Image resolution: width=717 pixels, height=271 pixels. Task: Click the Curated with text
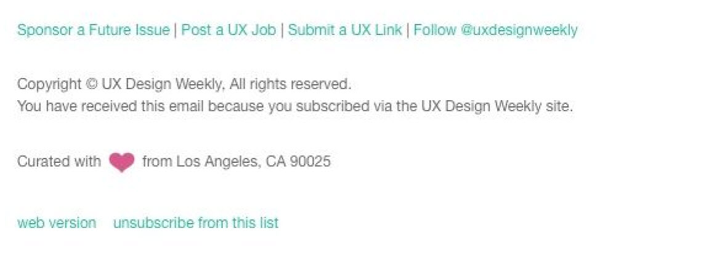[59, 162]
